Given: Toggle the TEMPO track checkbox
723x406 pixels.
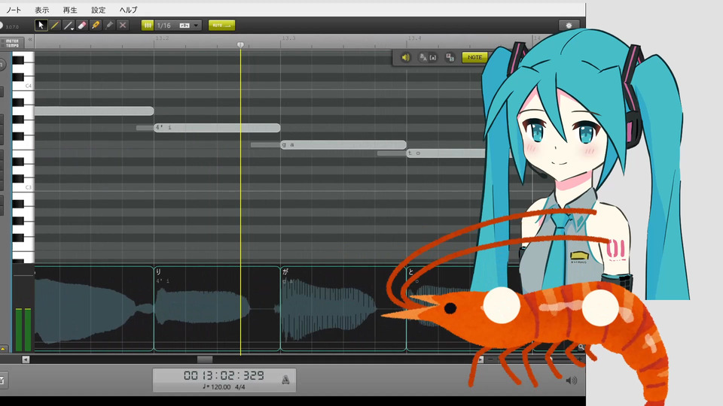Looking at the screenshot, I should (x=3, y=46).
